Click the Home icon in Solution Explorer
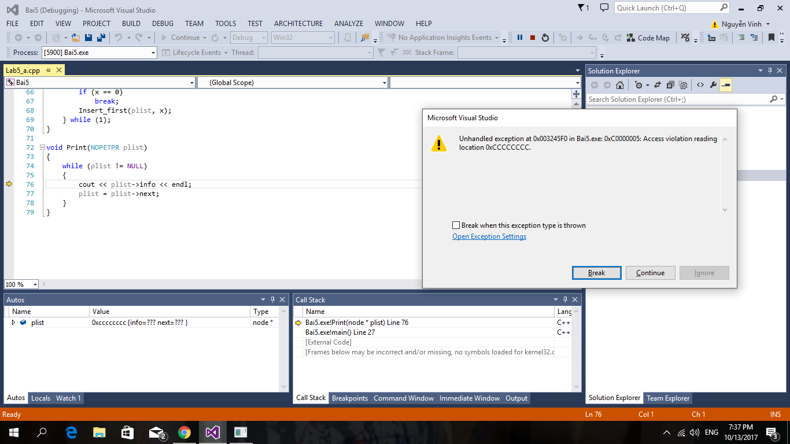The image size is (790, 444). 619,85
